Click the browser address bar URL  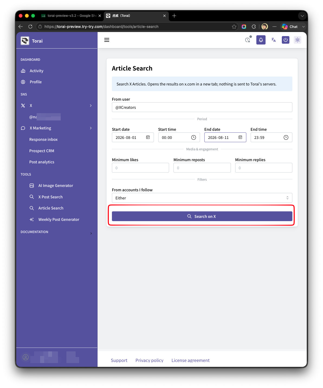[101, 27]
